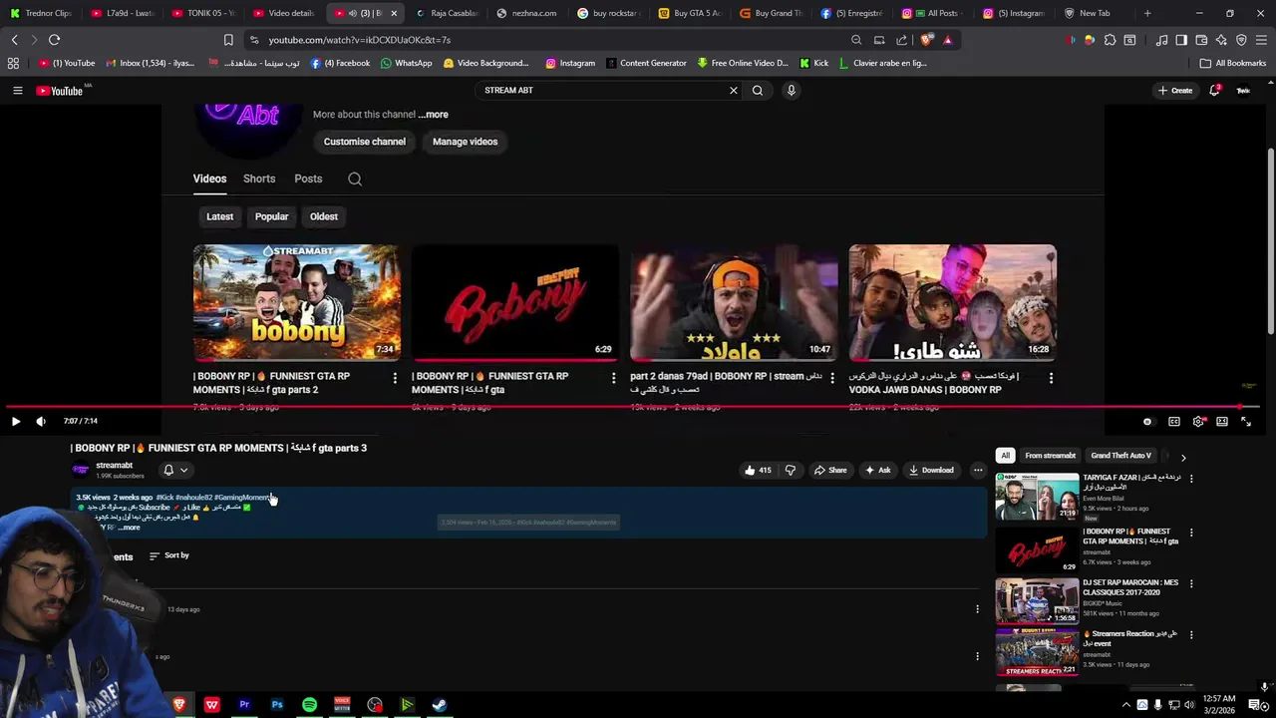Open browser extensions puzzle icon
The image size is (1276, 718).
tap(1110, 40)
